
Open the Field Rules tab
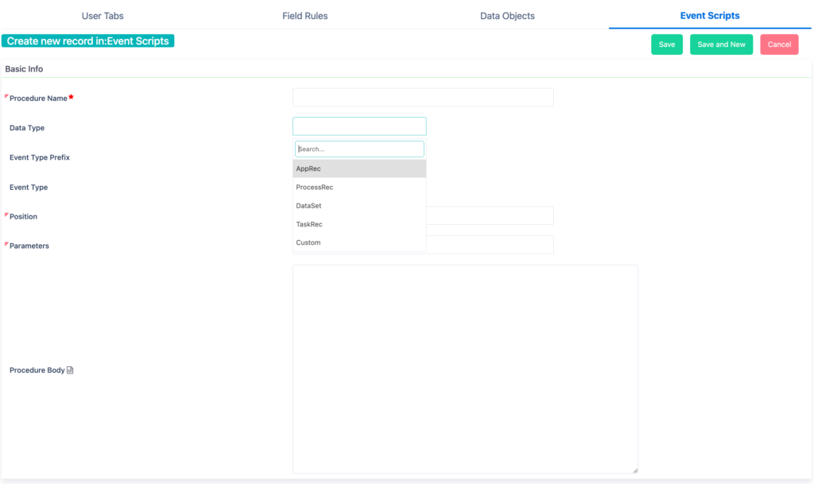tap(304, 15)
